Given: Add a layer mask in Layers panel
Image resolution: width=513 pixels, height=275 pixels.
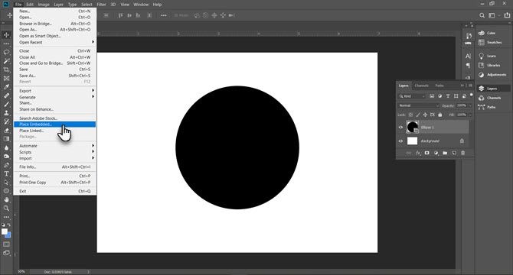Looking at the screenshot, I should 426,153.
